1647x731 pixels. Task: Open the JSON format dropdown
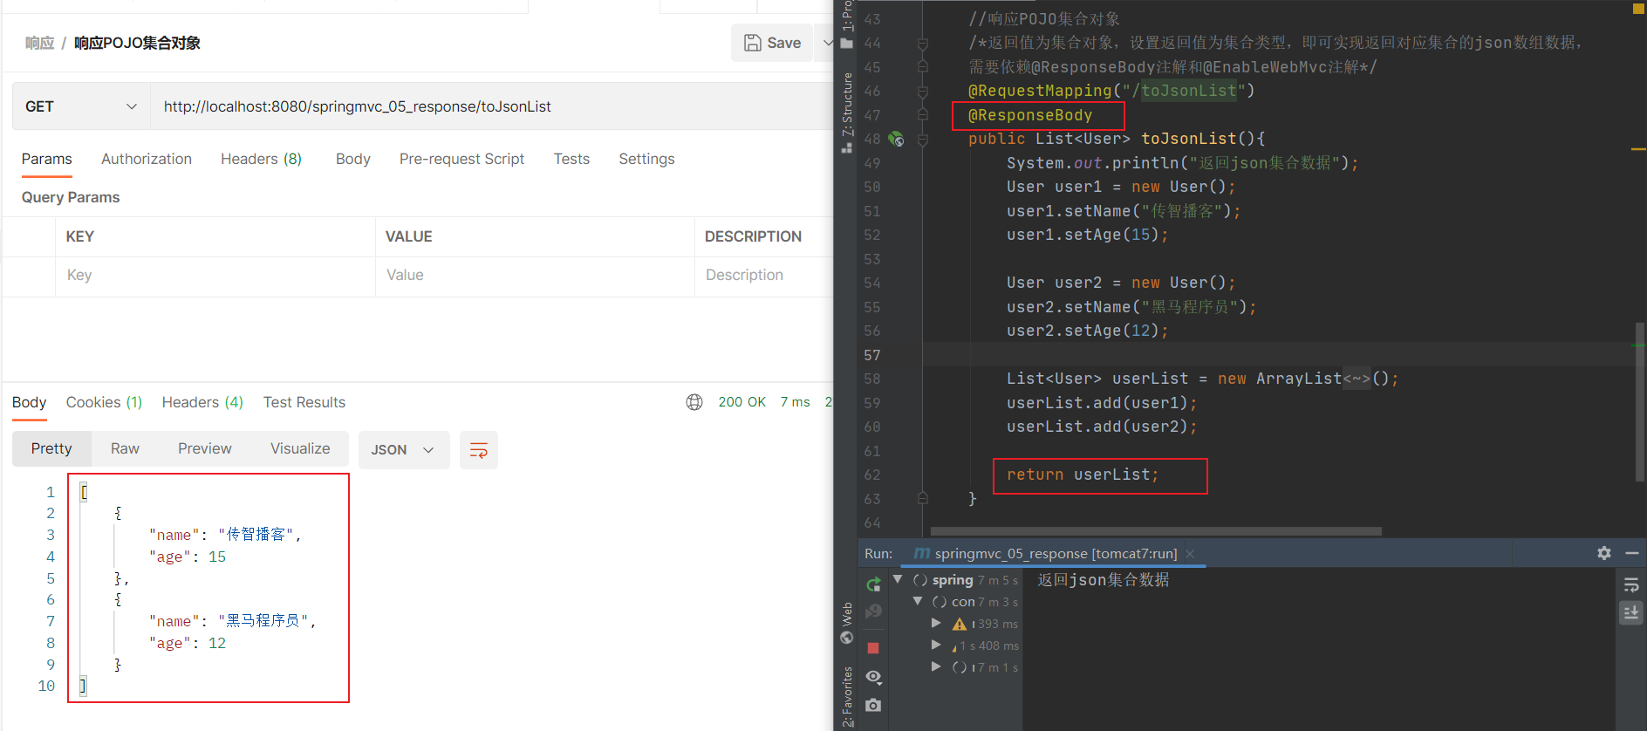coord(403,450)
